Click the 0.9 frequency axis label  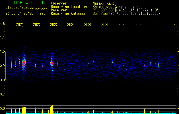3,66
